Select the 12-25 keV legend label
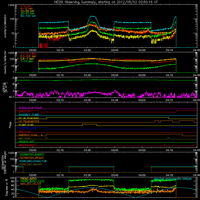The width and height of the screenshot is (200, 200). point(27,11)
